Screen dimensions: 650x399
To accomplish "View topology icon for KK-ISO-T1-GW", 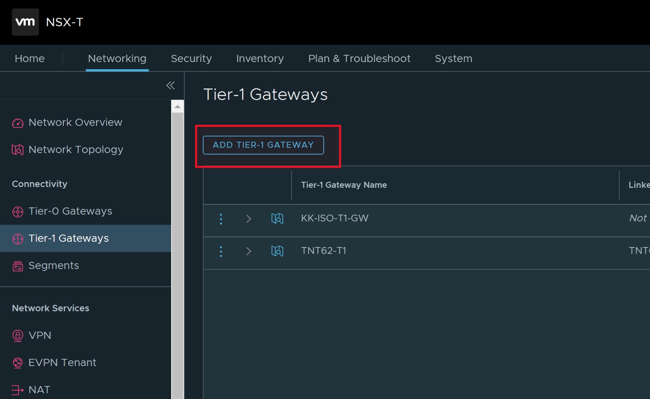I will pyautogui.click(x=277, y=219).
